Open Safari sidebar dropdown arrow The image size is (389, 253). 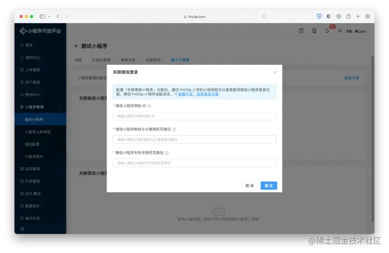[x=49, y=16]
